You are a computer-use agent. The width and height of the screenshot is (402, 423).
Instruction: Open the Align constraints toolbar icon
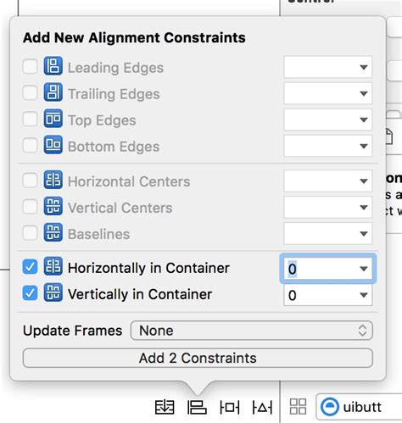(197, 407)
